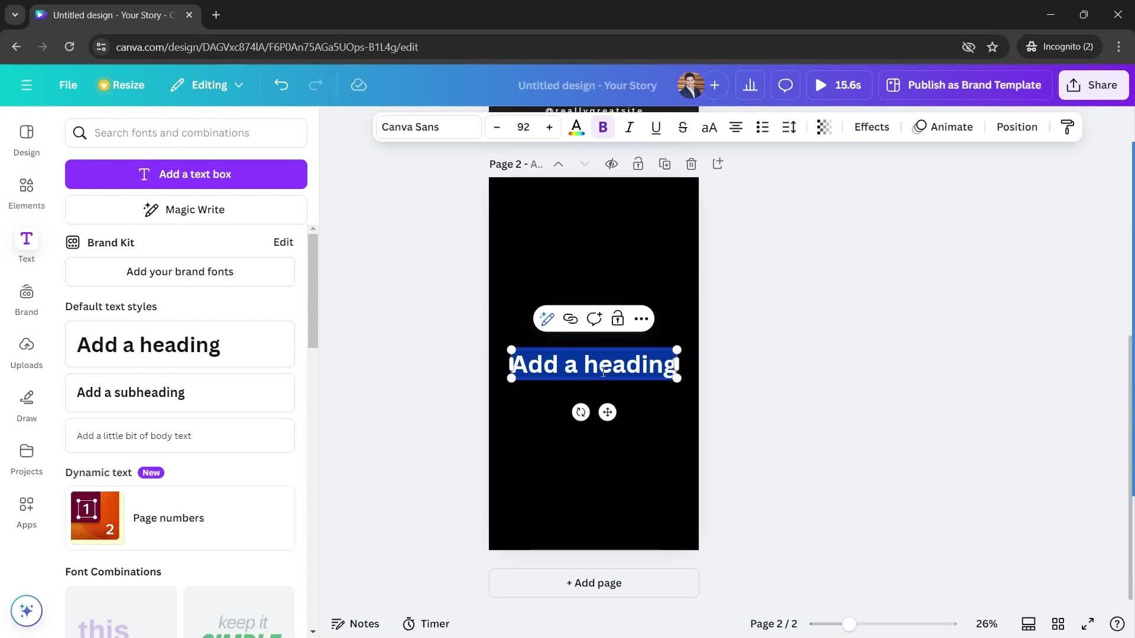Open the Effects panel for text
The height and width of the screenshot is (638, 1135).
[x=871, y=127]
